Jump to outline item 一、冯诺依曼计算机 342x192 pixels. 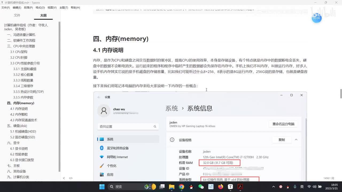[x=21, y=35]
